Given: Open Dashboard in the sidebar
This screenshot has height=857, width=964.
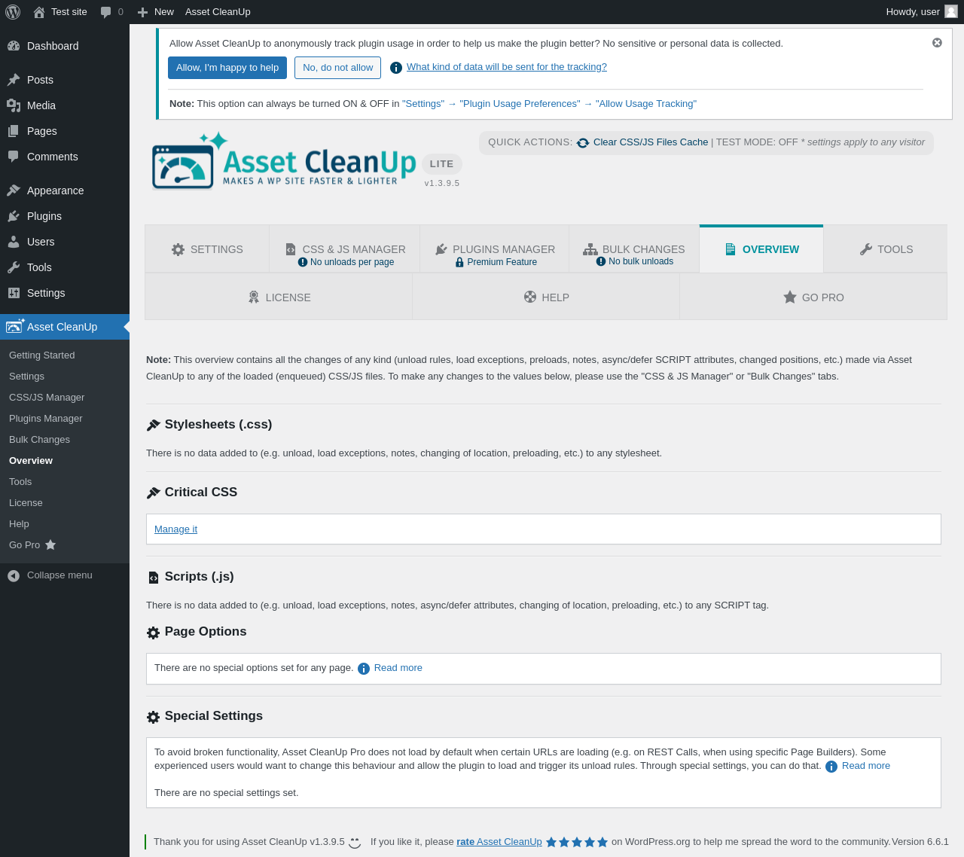Looking at the screenshot, I should click(65, 46).
